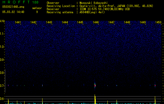Click the strong meteor echo at 1446
The height and width of the screenshot is (104, 164).
pyautogui.click(x=95, y=86)
